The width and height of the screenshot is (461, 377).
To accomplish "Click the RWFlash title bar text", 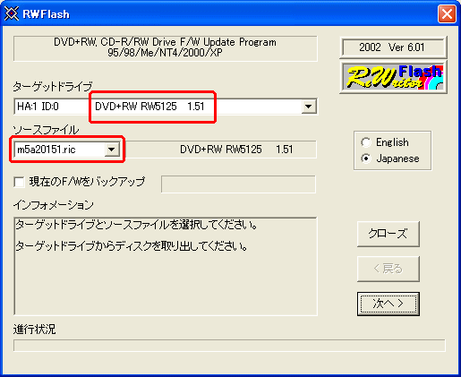I will (47, 14).
